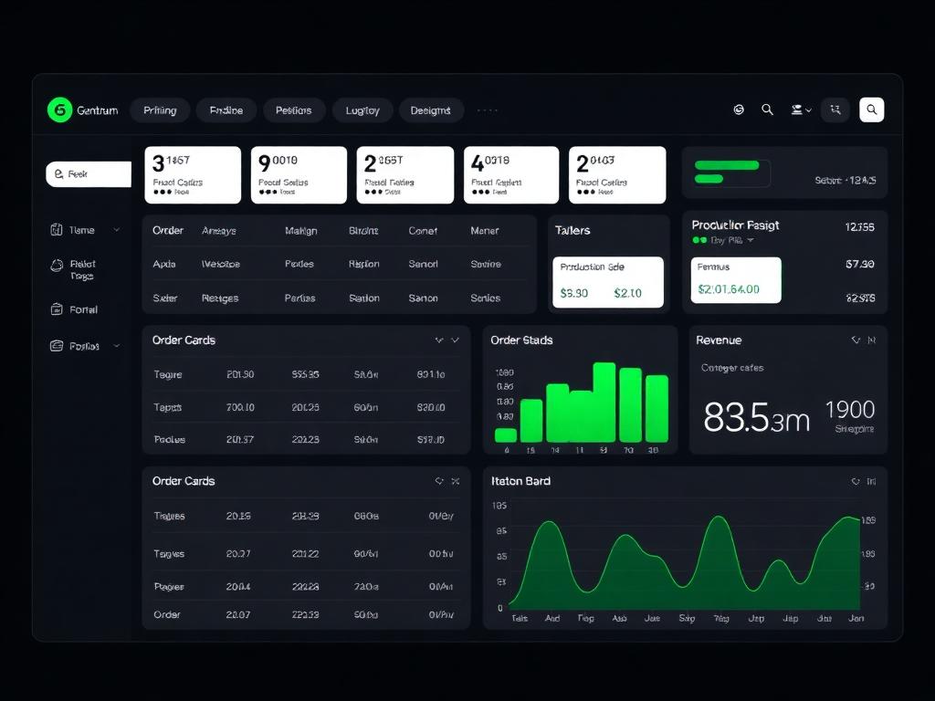Switch to the Prining tab
Viewport: 935px width, 701px height.
coord(160,110)
